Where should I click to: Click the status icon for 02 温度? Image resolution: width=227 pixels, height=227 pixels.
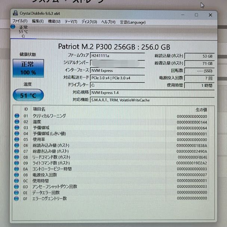[17, 122]
